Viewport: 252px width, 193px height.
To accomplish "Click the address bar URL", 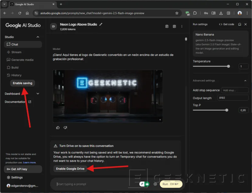I will coord(92,13).
